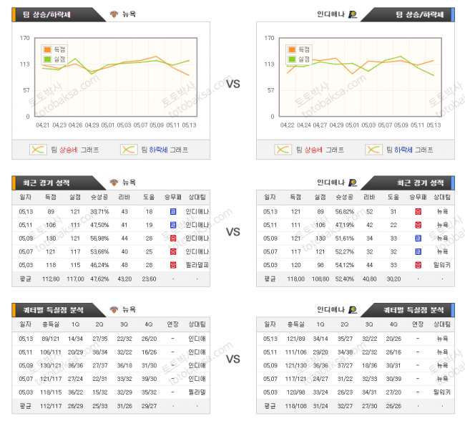
Task: Click the New York Knicks logo in trend header
Action: [114, 14]
